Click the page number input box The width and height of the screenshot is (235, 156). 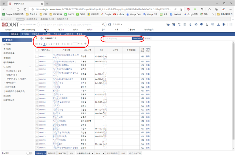[x=75, y=44]
